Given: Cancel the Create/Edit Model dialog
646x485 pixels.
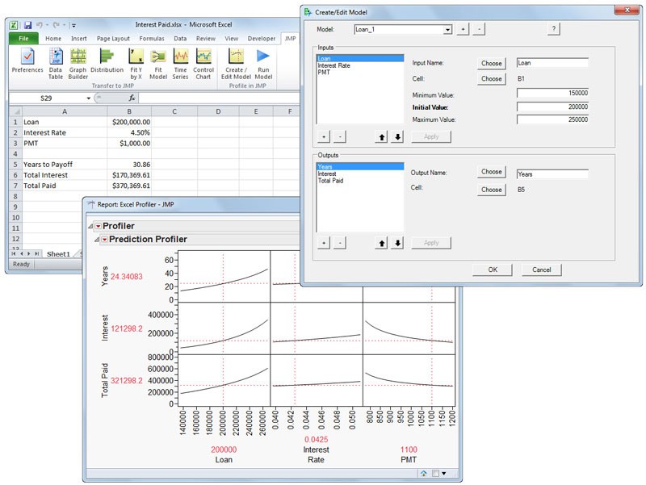Looking at the screenshot, I should (x=541, y=270).
